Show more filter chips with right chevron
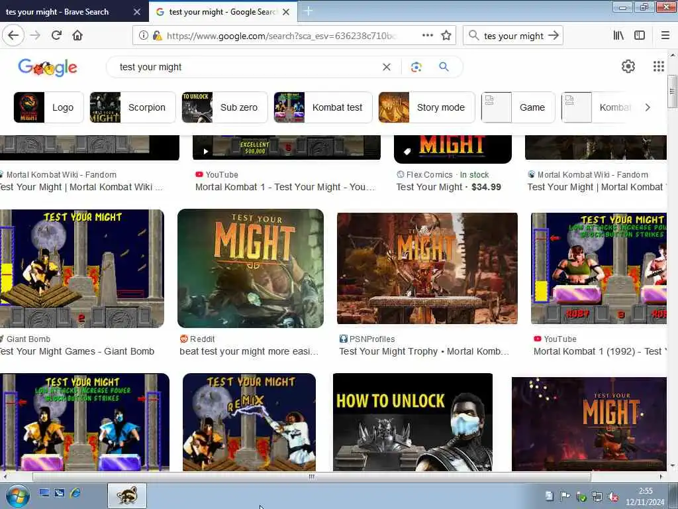 pyautogui.click(x=648, y=107)
